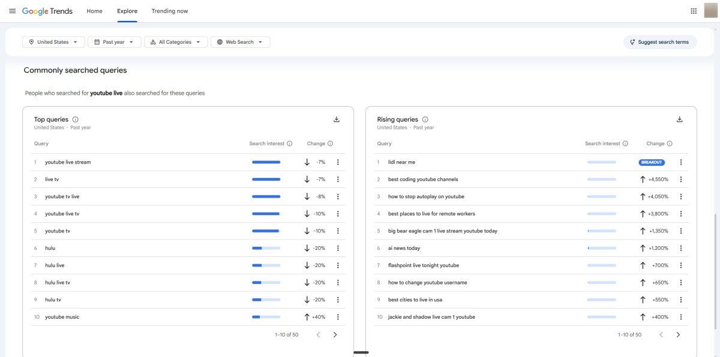This screenshot has height=357, width=720.
Task: Click the Commonly searched queries heading
Action: click(75, 70)
